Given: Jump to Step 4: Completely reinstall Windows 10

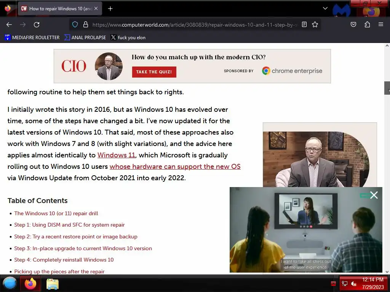Looking at the screenshot, I should 64,260.
